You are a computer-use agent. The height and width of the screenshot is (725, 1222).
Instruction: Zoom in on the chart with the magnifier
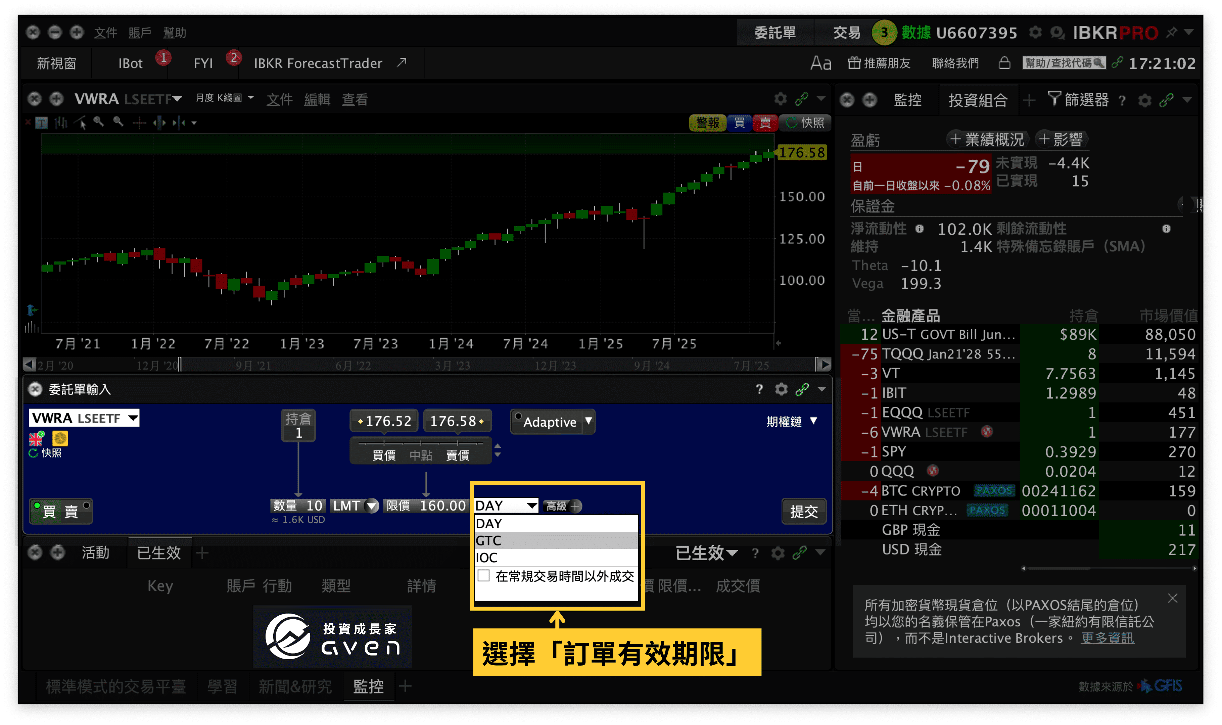pos(98,122)
